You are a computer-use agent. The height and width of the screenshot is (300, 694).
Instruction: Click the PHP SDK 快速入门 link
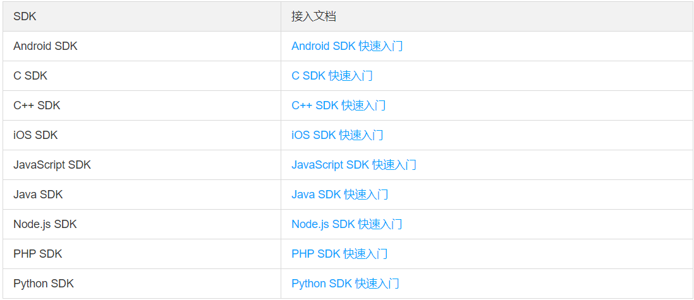pos(339,254)
